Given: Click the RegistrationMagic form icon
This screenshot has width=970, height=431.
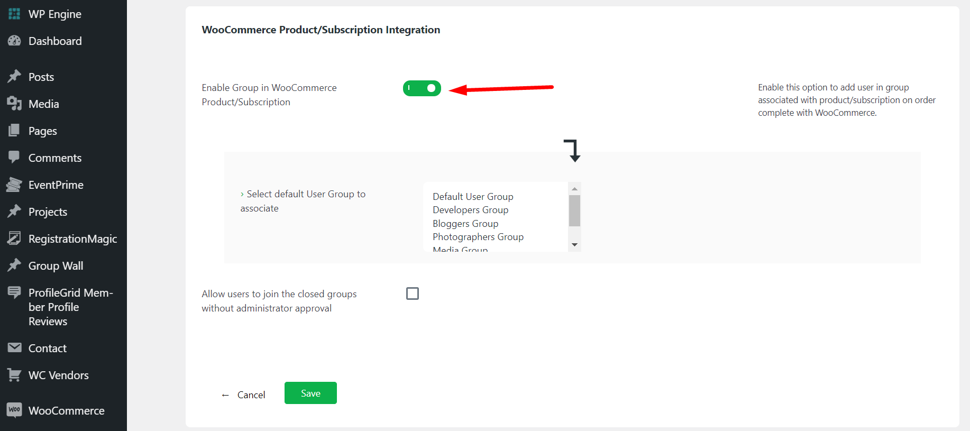Looking at the screenshot, I should point(14,239).
